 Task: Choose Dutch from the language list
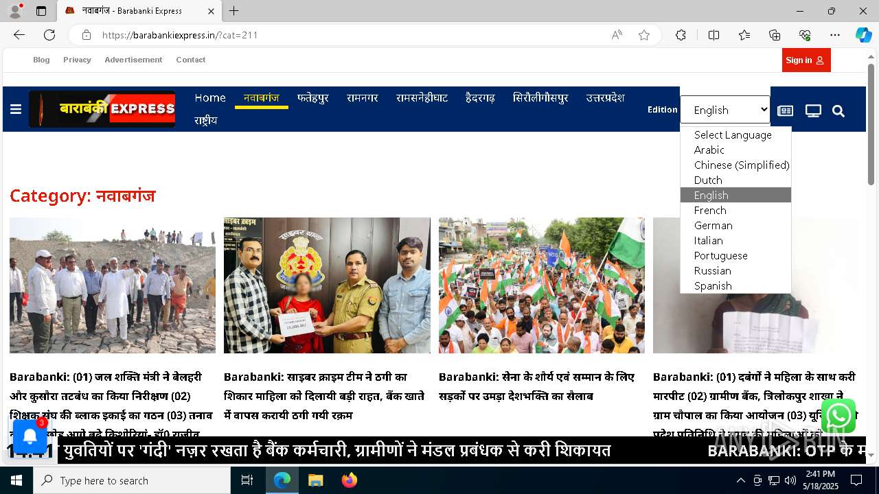[x=735, y=180]
